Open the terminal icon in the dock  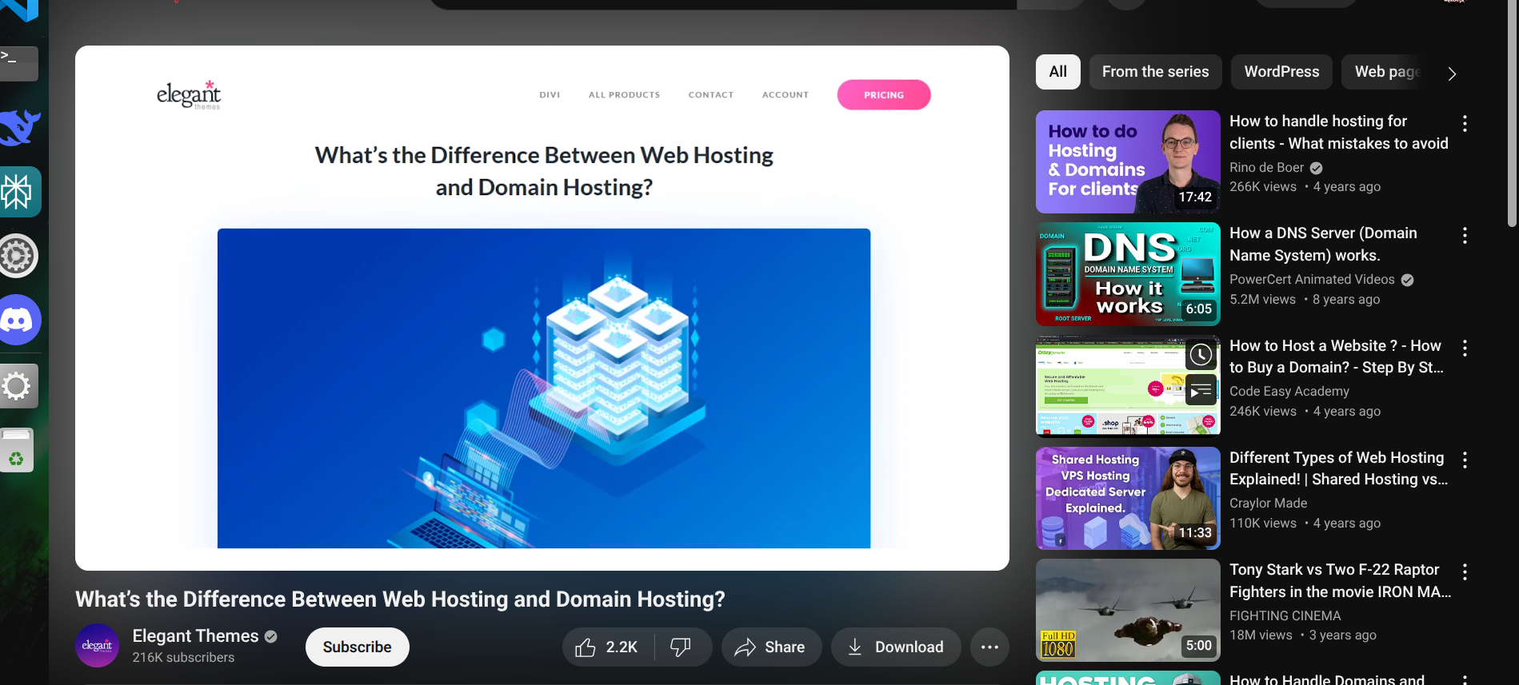(18, 63)
